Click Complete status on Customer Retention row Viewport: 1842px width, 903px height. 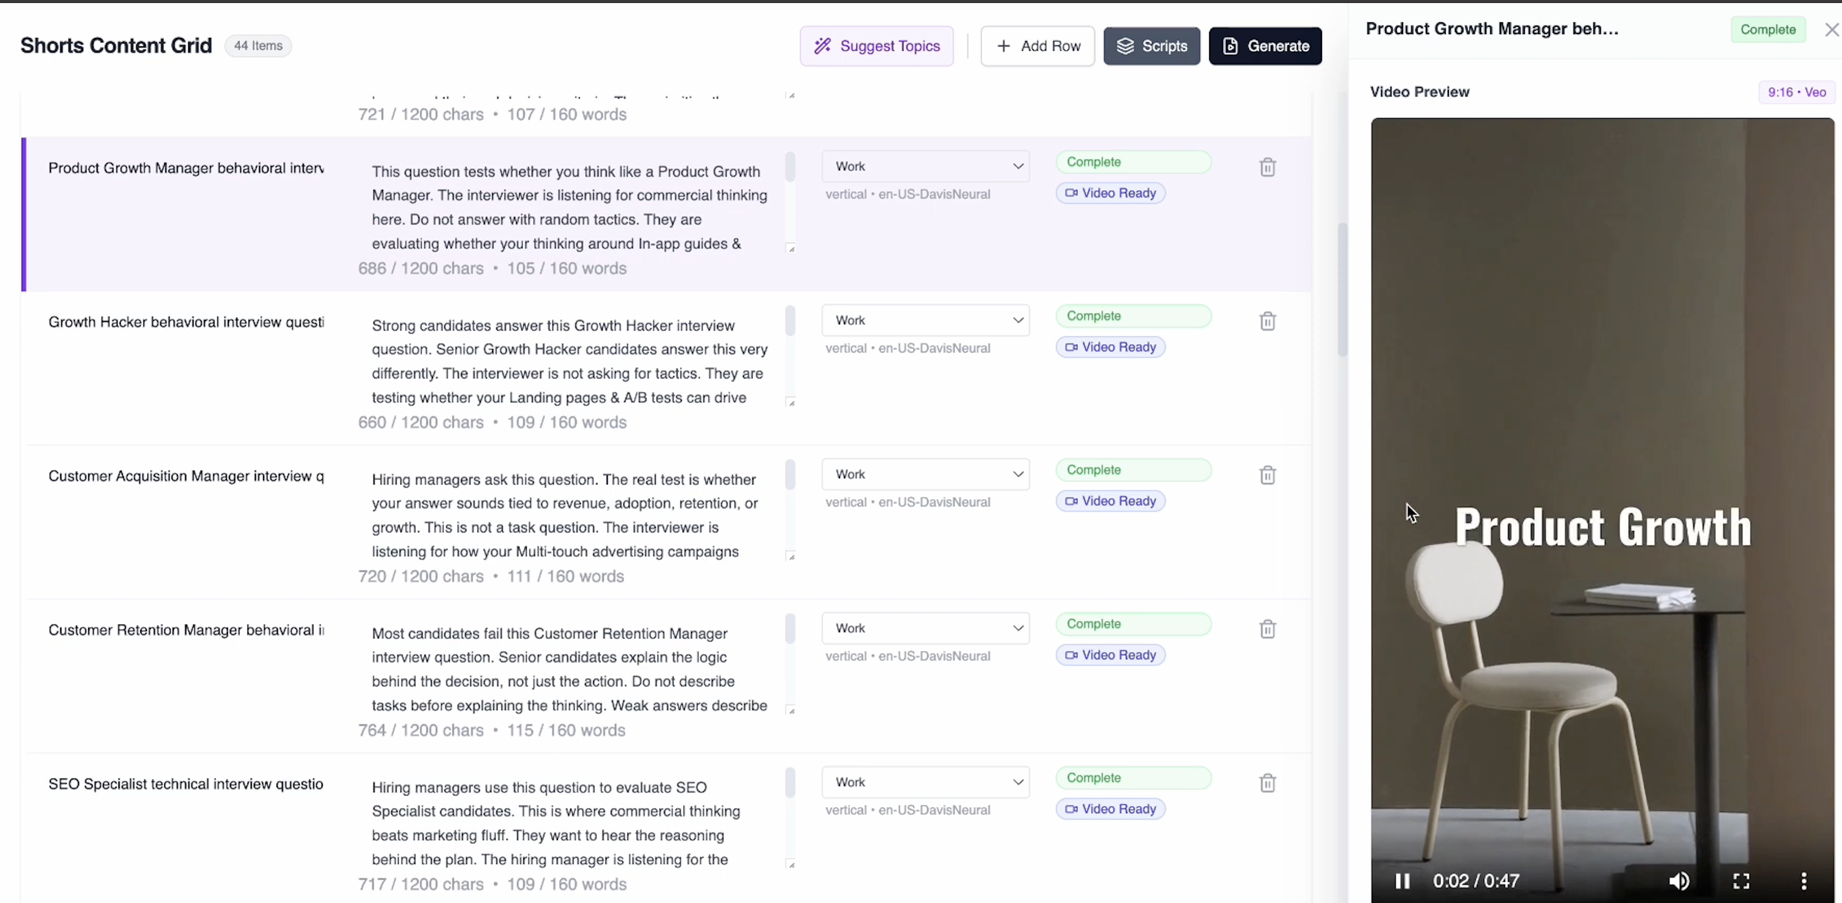[1133, 623]
